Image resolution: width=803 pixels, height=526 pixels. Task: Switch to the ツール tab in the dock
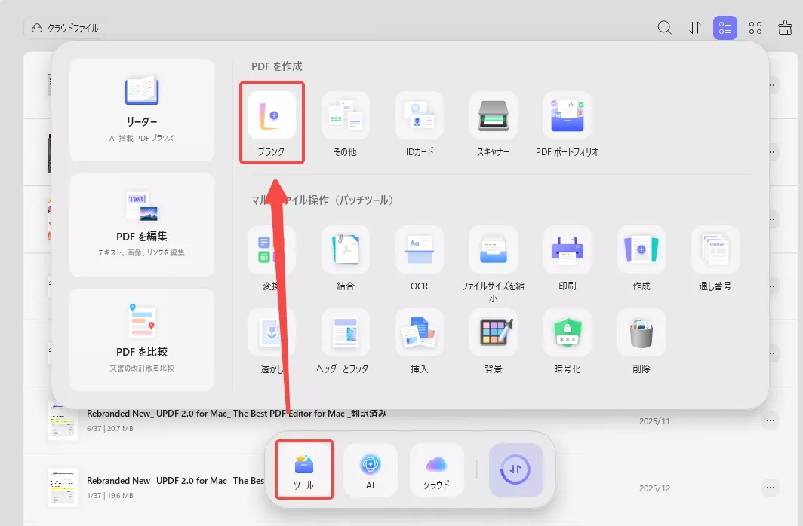tap(303, 469)
